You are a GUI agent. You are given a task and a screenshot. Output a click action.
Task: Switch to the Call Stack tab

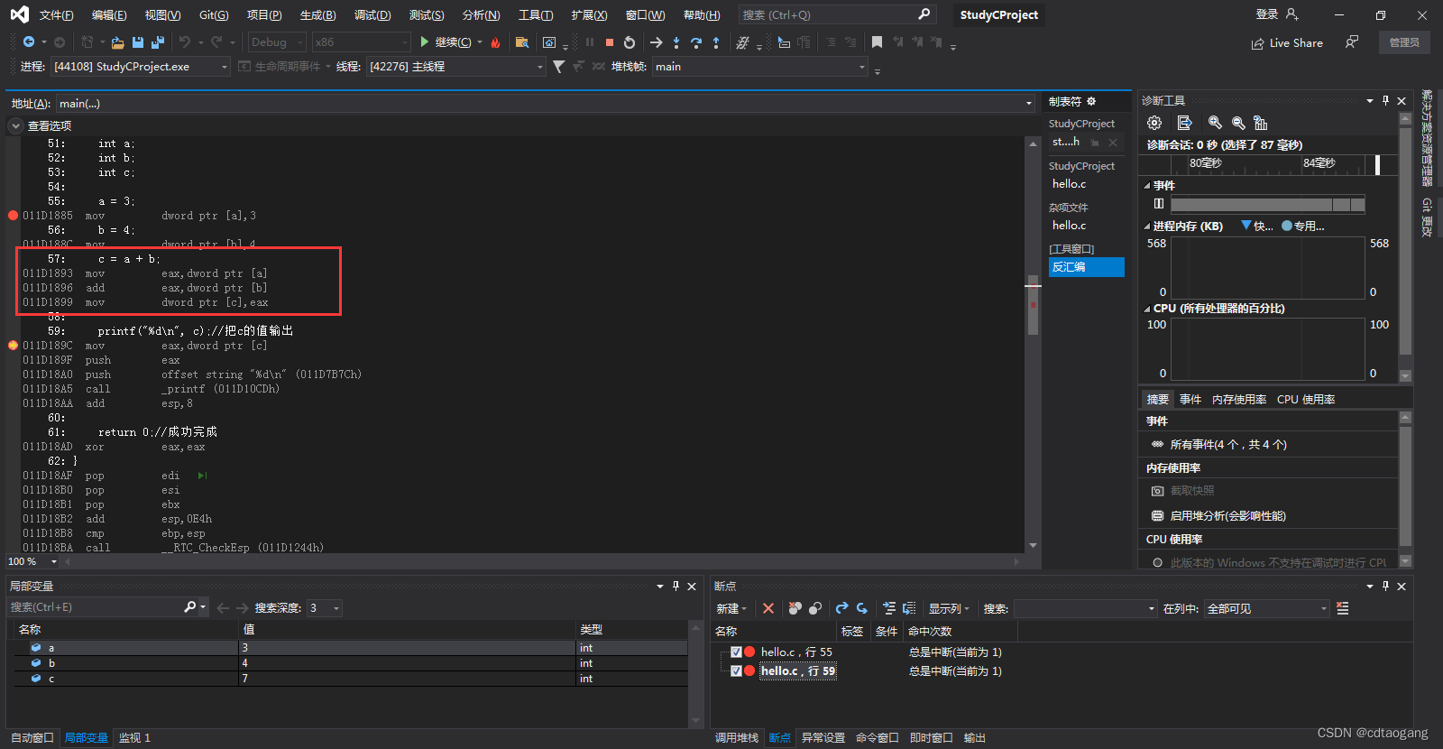point(737,737)
